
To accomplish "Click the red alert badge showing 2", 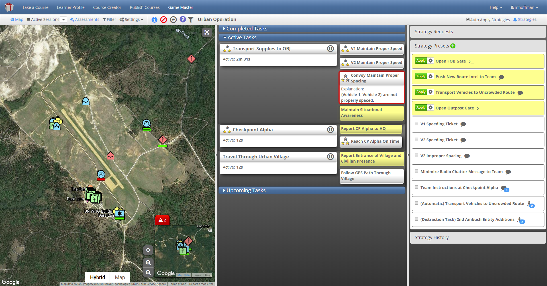I will (x=162, y=220).
